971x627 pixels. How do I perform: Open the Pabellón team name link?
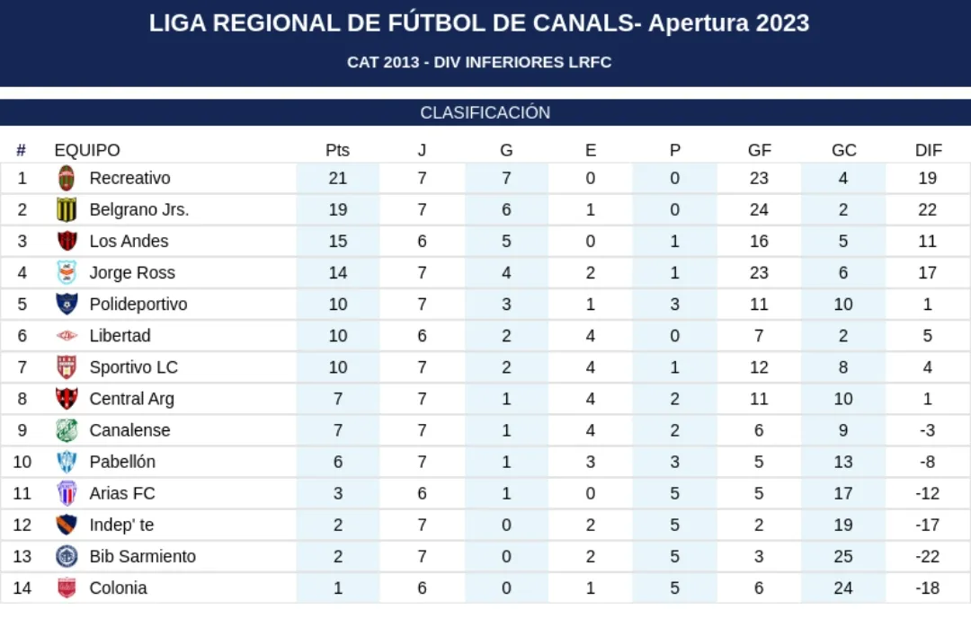(x=122, y=462)
